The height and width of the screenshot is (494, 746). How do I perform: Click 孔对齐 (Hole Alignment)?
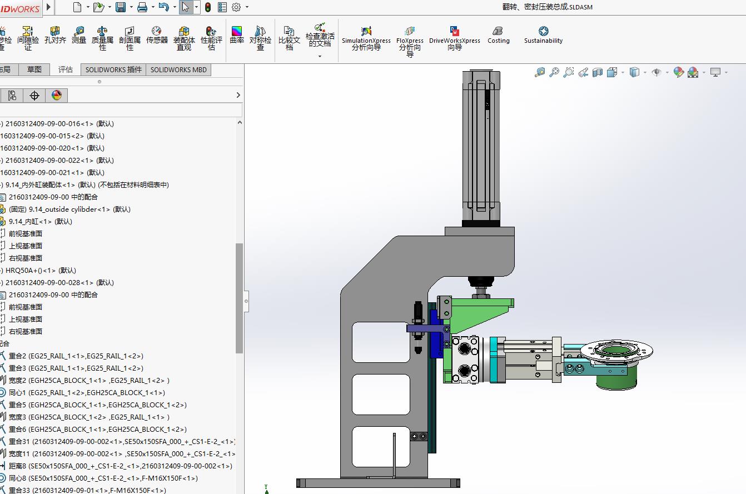tap(56, 35)
